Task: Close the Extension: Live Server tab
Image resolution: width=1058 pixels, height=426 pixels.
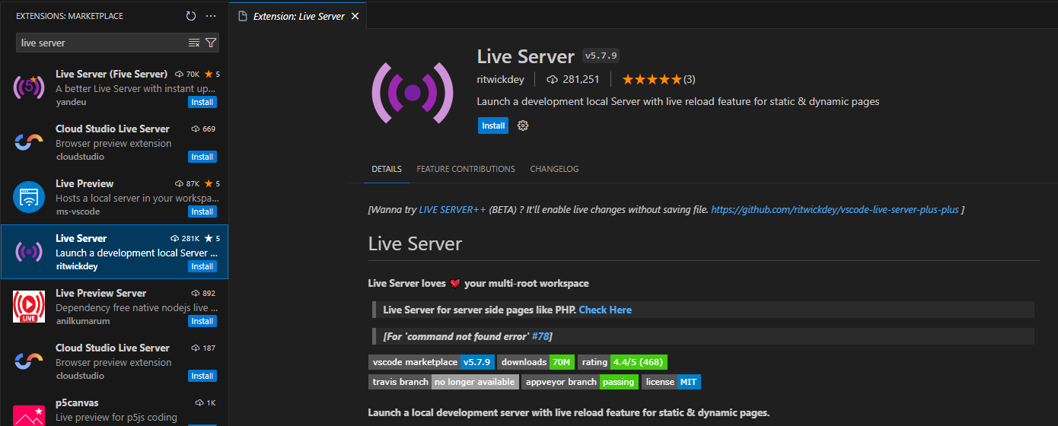Action: click(355, 16)
